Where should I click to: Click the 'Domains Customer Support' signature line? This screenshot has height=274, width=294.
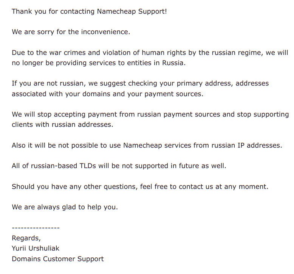57,259
